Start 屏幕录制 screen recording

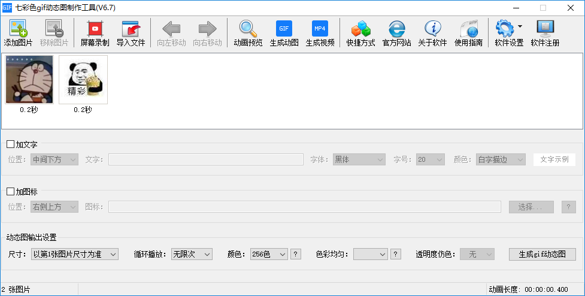pos(95,33)
